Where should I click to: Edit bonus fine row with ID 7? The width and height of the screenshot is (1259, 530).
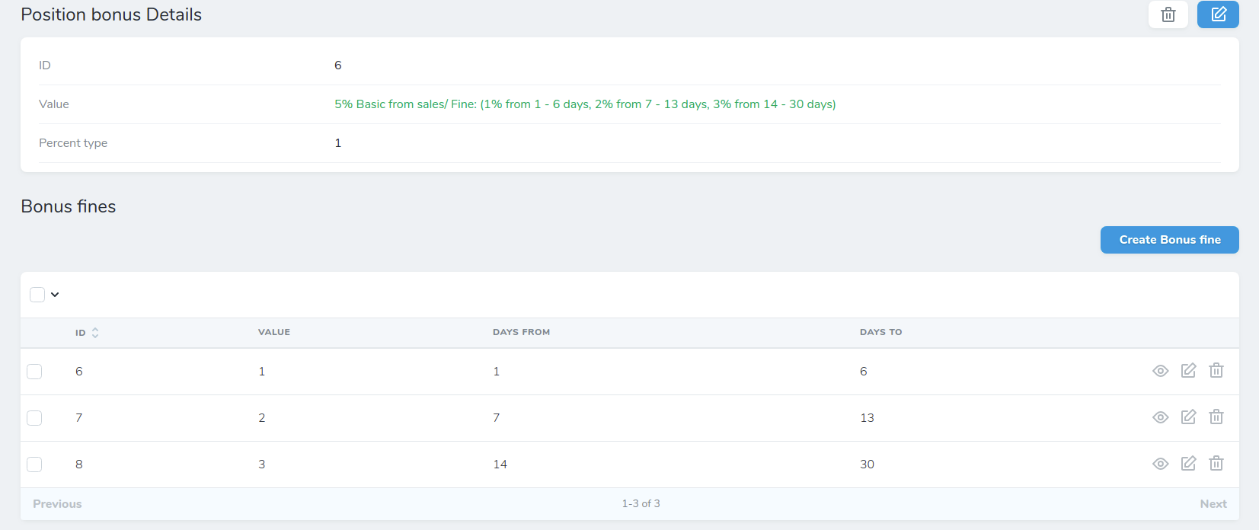tap(1188, 417)
